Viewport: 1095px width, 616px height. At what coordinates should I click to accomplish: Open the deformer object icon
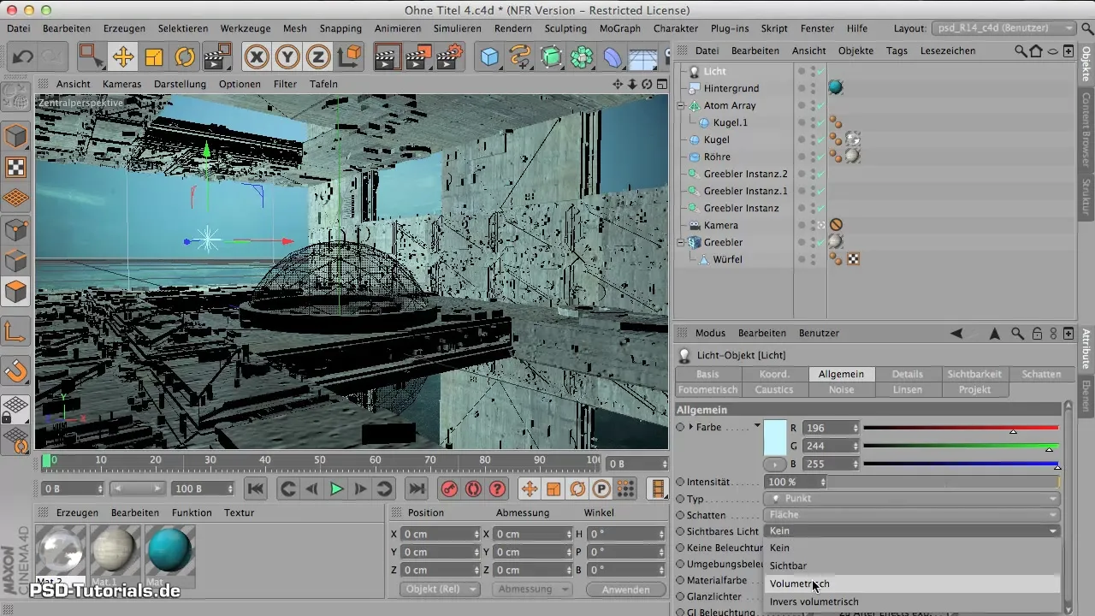click(x=613, y=57)
